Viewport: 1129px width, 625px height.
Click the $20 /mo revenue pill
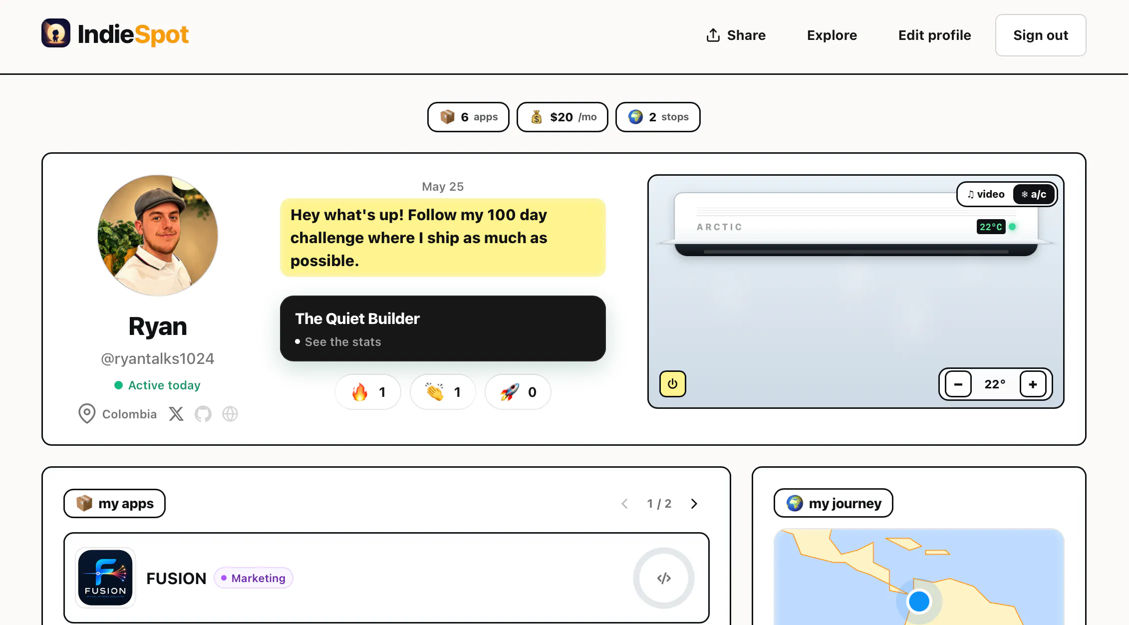point(563,117)
